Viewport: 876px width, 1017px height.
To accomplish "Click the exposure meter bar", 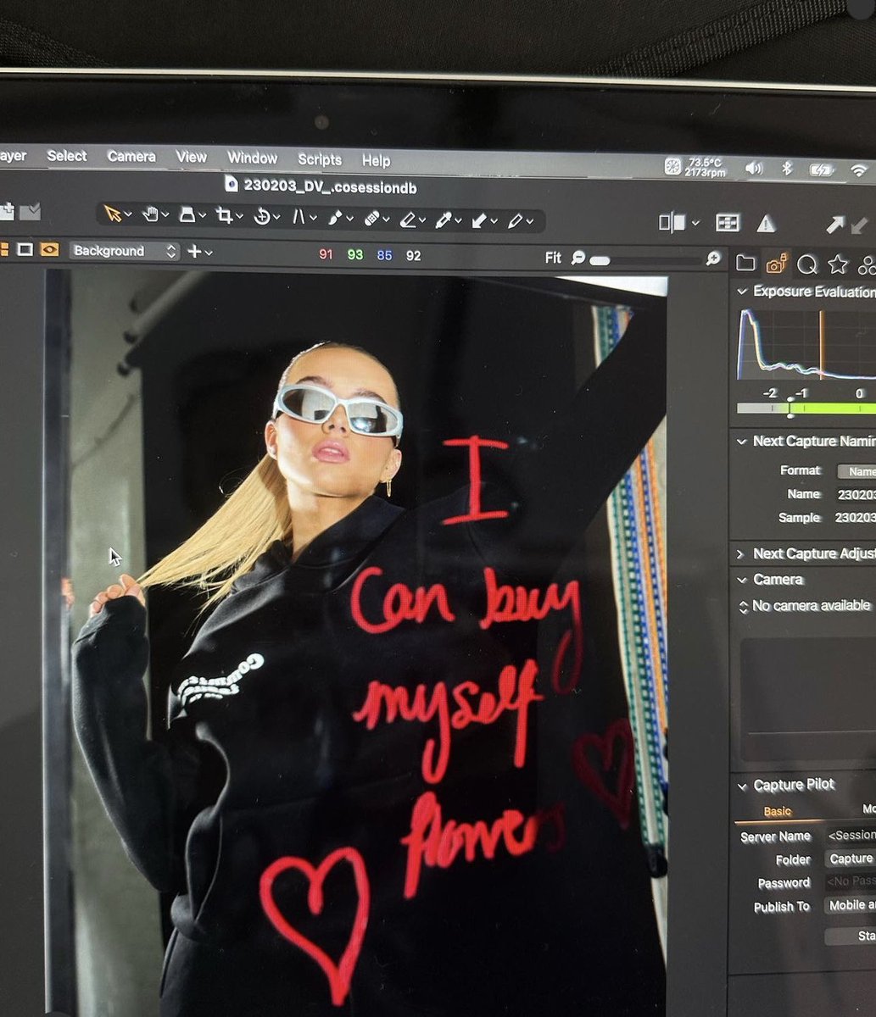I will pos(806,408).
